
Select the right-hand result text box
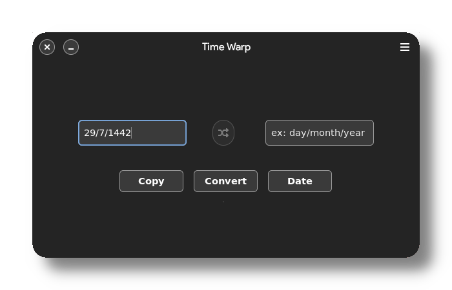pyautogui.click(x=319, y=133)
